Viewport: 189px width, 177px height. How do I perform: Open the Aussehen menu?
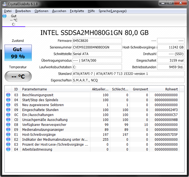pos(59,11)
